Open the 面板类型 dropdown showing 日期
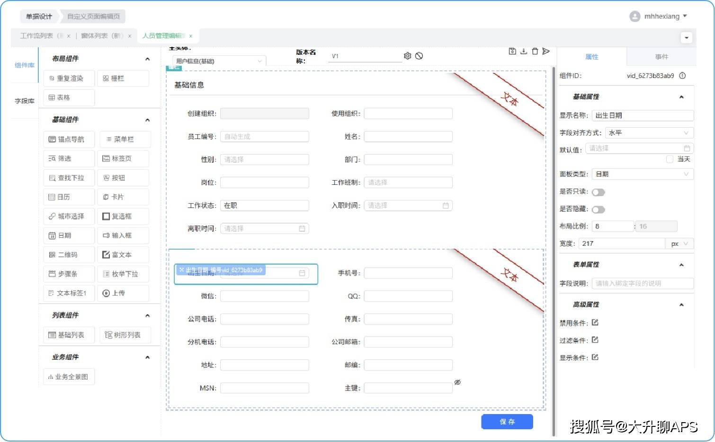This screenshot has height=442, width=715. pyautogui.click(x=643, y=174)
